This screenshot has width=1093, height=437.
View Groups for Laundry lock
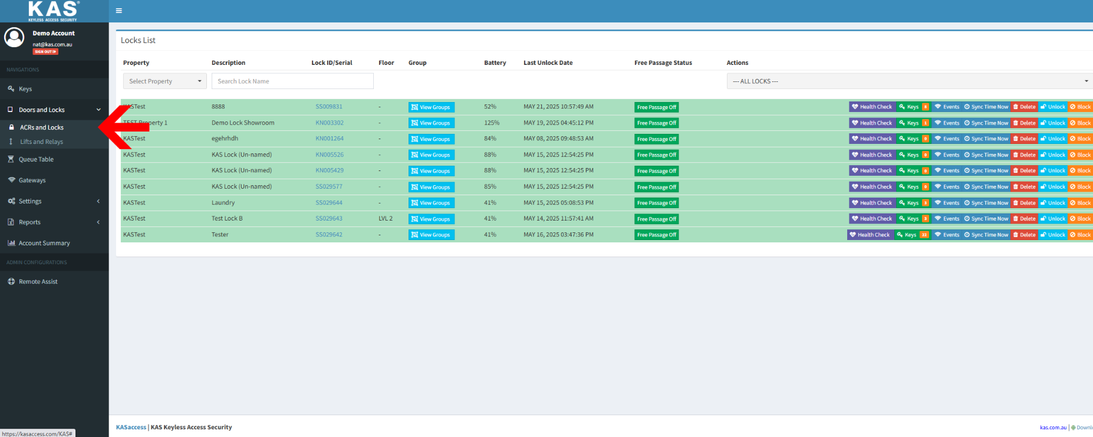pos(432,203)
